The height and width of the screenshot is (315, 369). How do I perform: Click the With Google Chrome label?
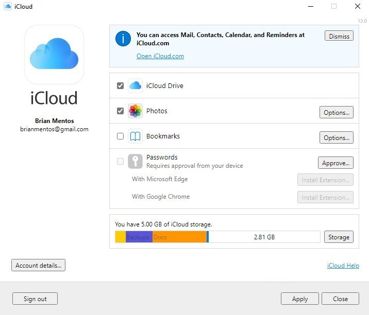pyautogui.click(x=161, y=197)
